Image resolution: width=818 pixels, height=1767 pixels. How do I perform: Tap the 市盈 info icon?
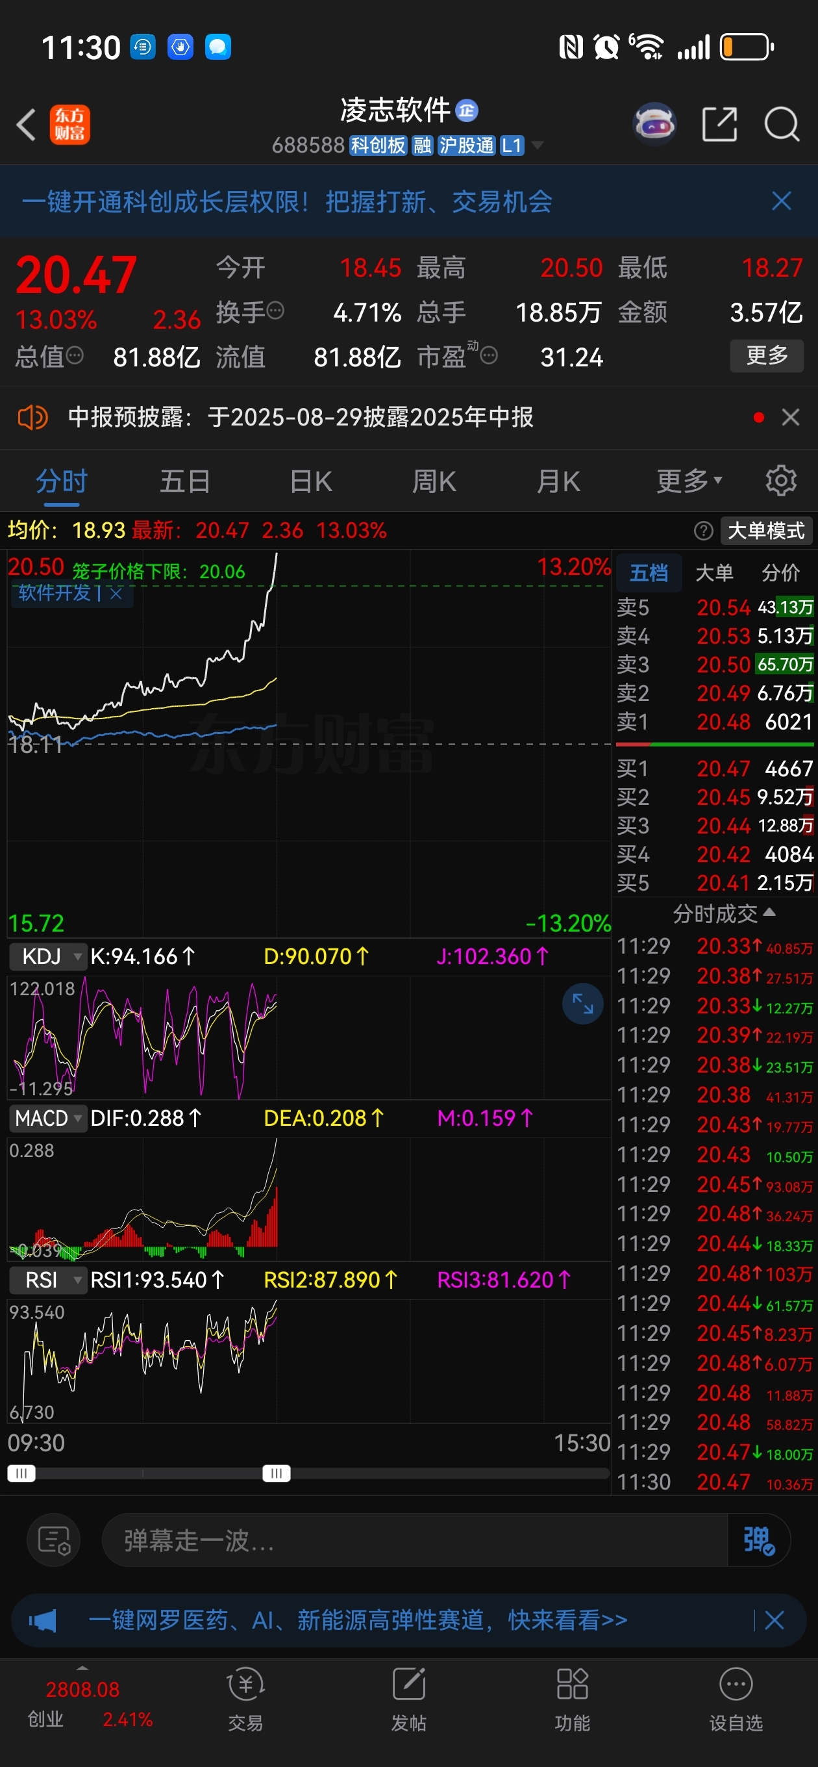point(489,355)
